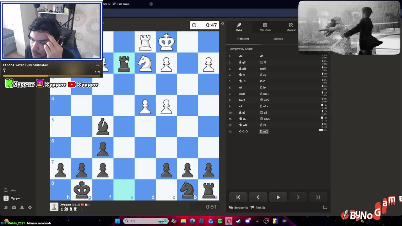Viewport: 402px width, 226px height.
Task: Jump to the first move of game
Action: coord(238,197)
